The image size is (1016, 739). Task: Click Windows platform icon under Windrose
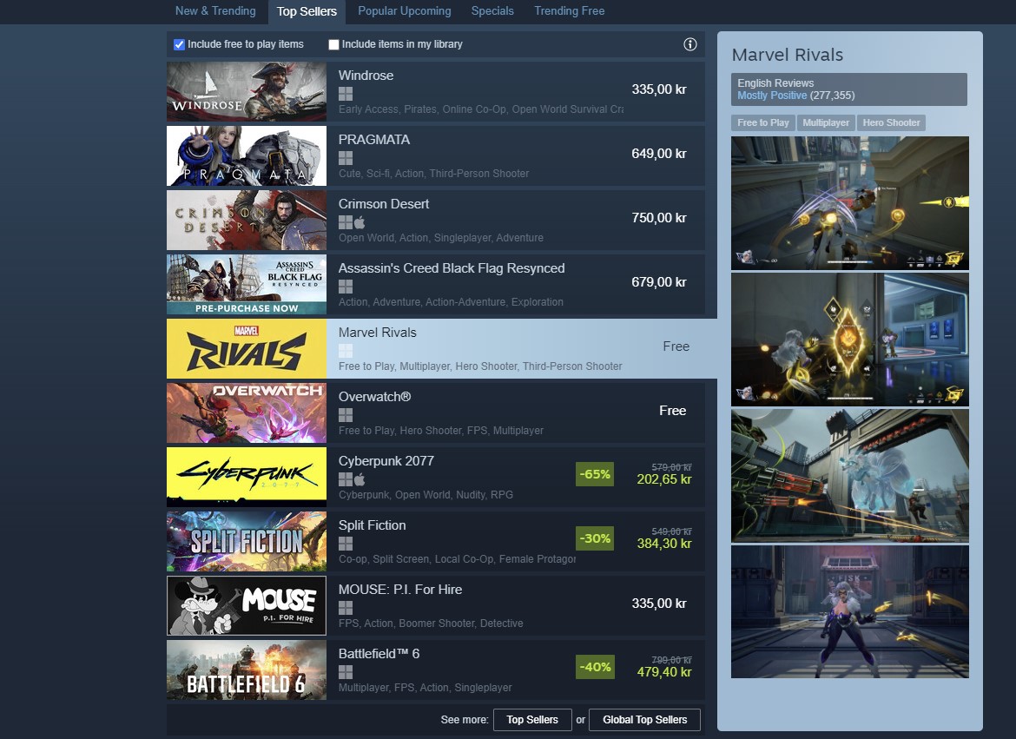pos(346,93)
